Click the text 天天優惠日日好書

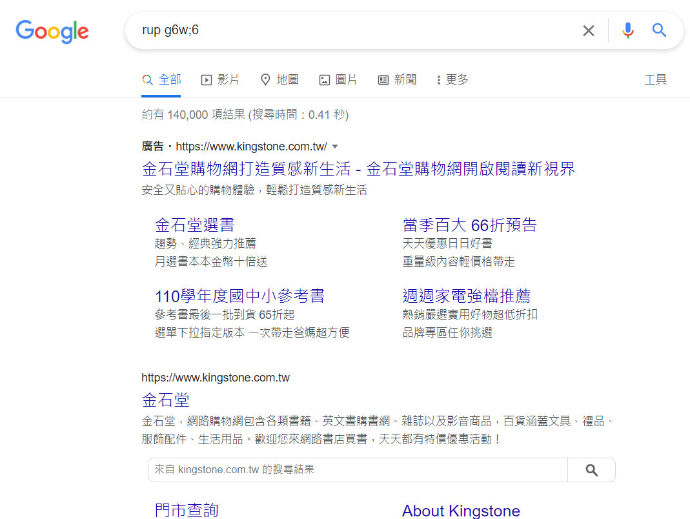(x=447, y=243)
